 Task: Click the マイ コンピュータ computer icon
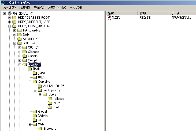point(9,13)
